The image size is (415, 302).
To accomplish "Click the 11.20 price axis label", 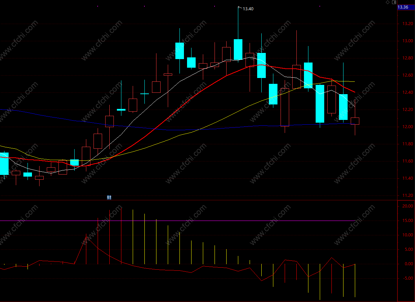I will point(408,195).
